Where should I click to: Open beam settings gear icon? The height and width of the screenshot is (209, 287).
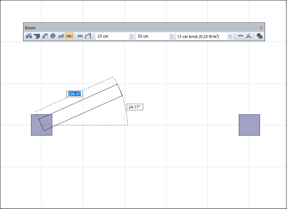coord(260,36)
